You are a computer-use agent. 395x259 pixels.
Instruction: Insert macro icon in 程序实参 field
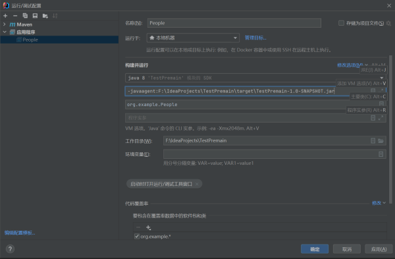click(x=373, y=118)
